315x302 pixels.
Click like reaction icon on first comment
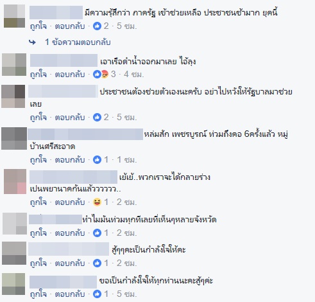click(x=97, y=26)
